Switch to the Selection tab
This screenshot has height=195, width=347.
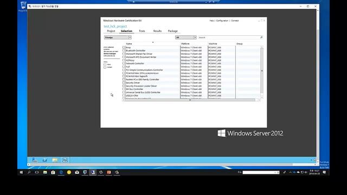point(126,31)
